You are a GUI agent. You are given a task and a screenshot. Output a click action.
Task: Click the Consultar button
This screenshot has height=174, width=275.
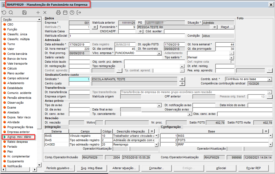(x=157, y=168)
